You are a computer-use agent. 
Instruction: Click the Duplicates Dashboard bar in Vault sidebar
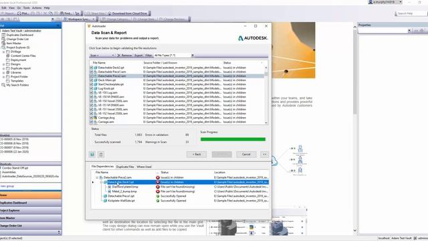click(31, 203)
